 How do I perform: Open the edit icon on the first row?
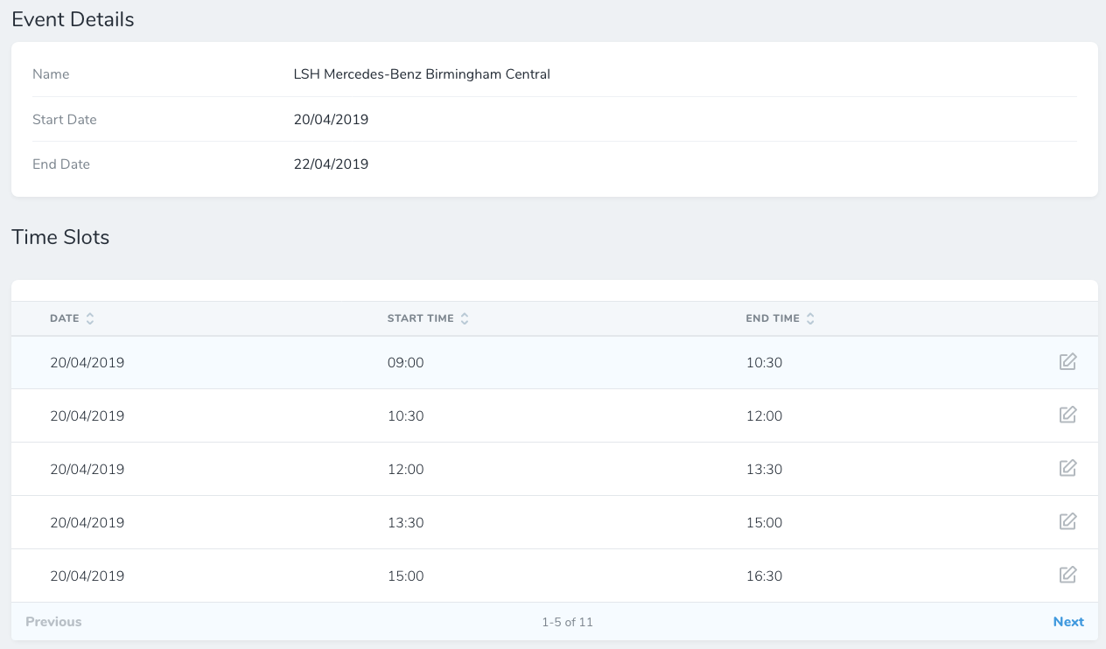tap(1067, 361)
